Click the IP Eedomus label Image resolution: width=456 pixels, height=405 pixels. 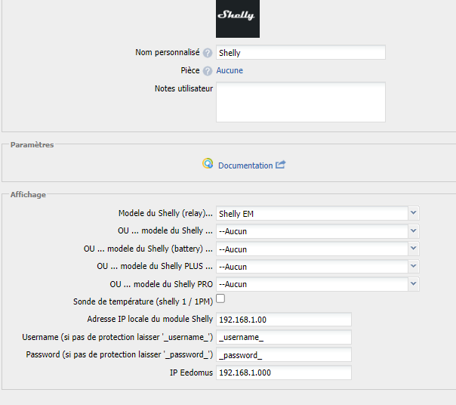point(191,373)
